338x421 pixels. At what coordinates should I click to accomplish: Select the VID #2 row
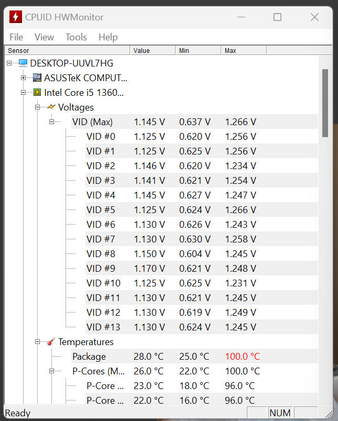pos(202,165)
